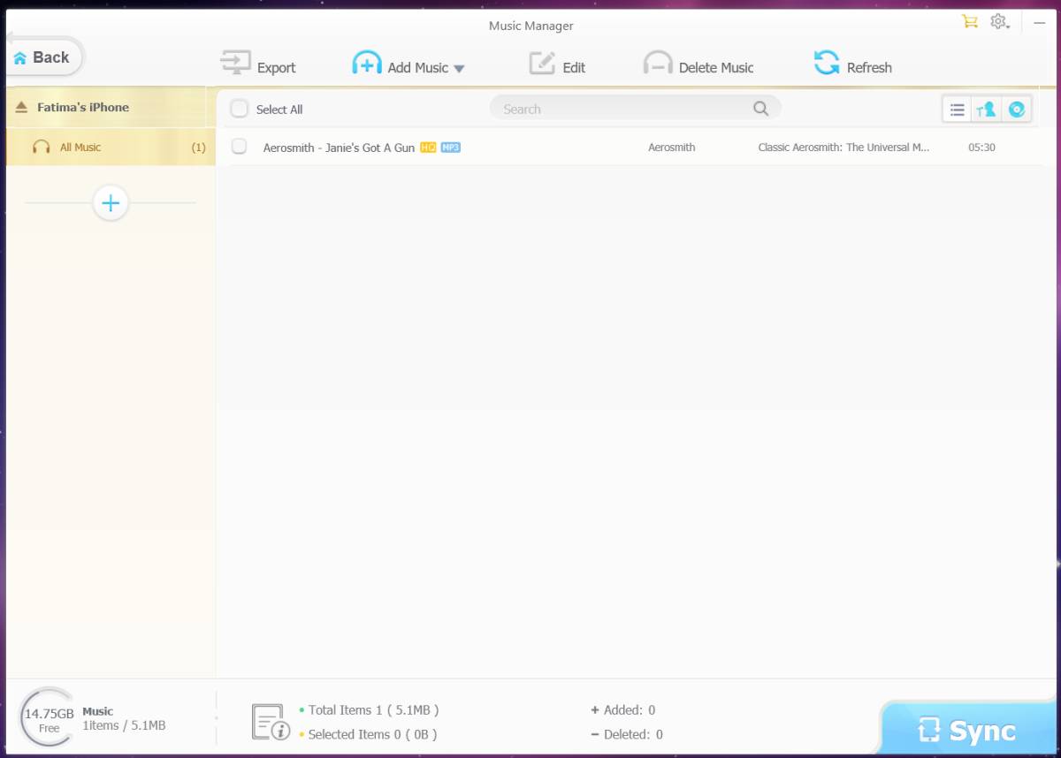Expand the Add Music dropdown arrow

pos(459,68)
